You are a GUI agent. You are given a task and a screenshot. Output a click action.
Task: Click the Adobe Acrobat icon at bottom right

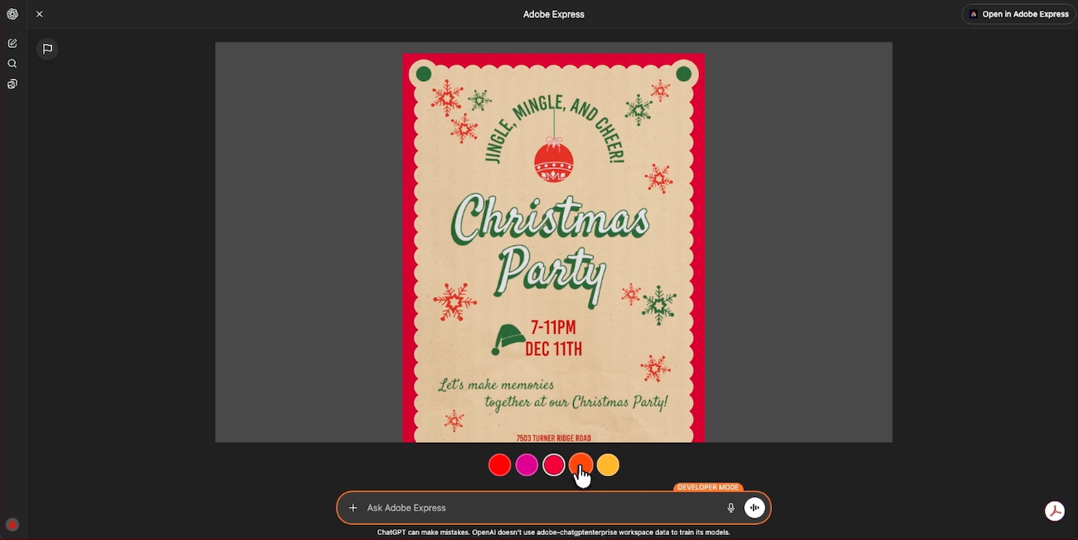(x=1055, y=511)
